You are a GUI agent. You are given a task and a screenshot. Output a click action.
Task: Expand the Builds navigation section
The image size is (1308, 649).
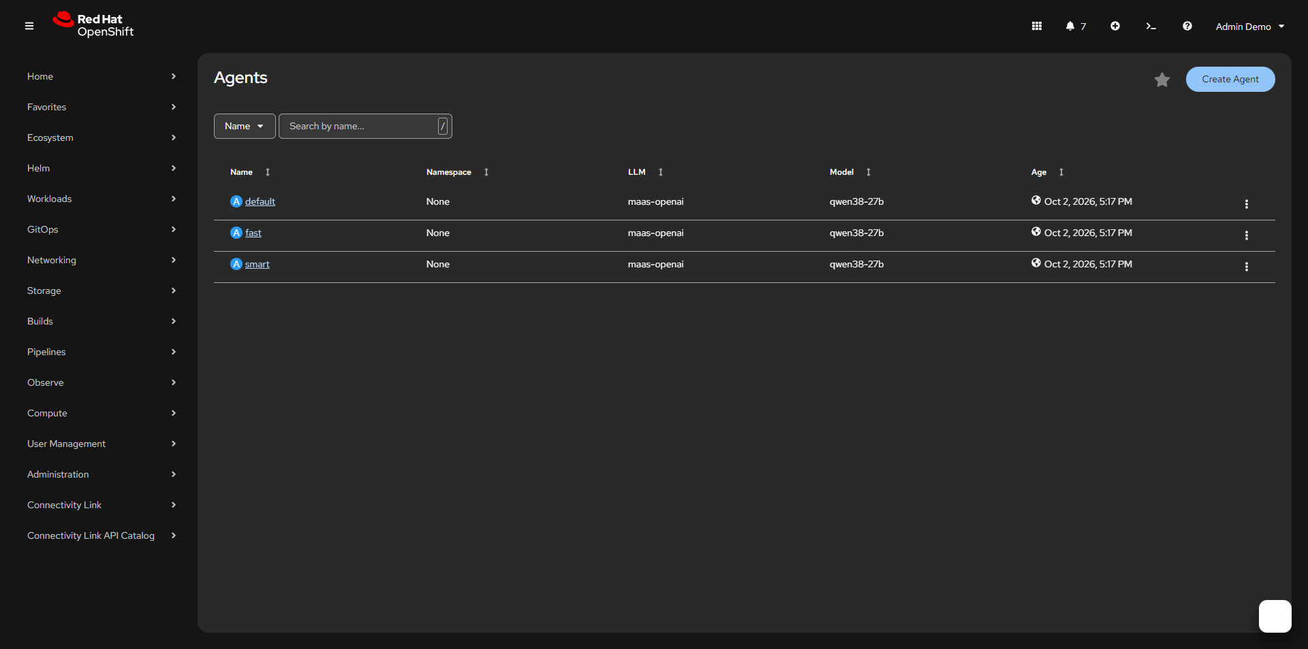click(102, 321)
